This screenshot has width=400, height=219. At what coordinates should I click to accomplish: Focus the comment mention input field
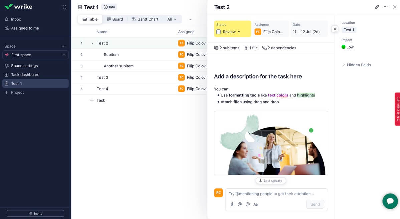tap(276, 194)
